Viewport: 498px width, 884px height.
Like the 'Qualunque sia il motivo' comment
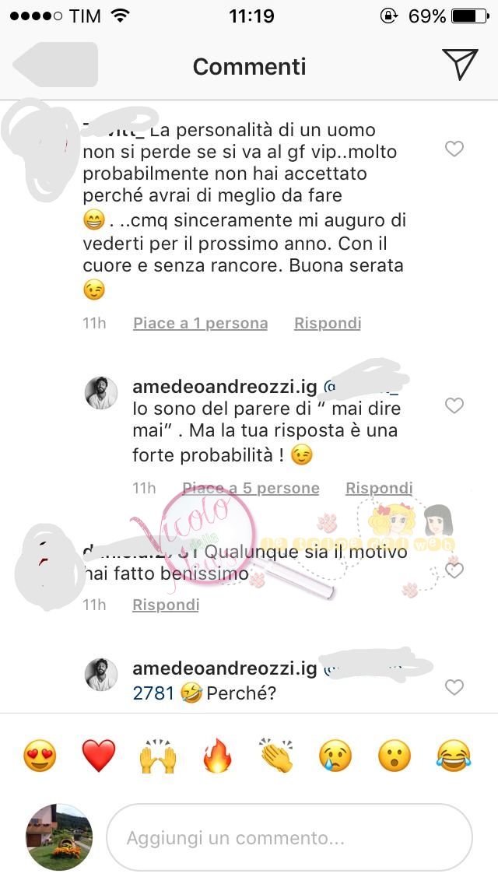(454, 570)
